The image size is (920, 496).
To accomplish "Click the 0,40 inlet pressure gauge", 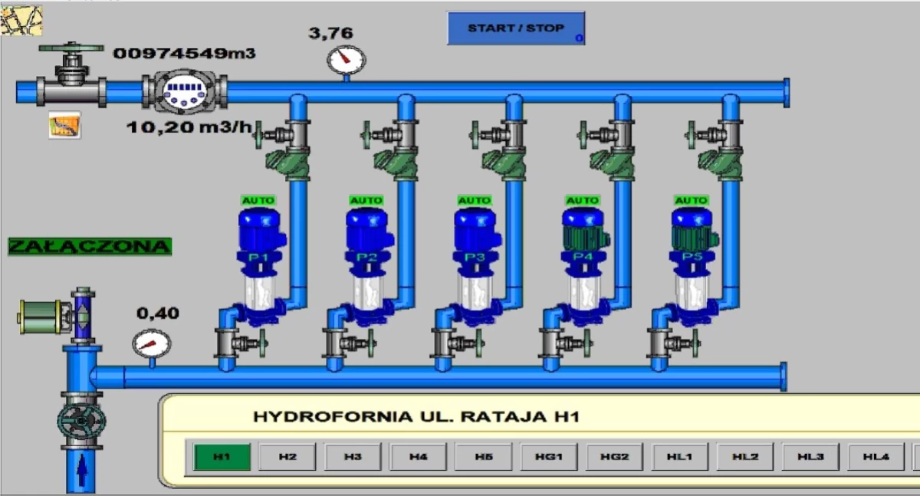I will click(x=151, y=343).
